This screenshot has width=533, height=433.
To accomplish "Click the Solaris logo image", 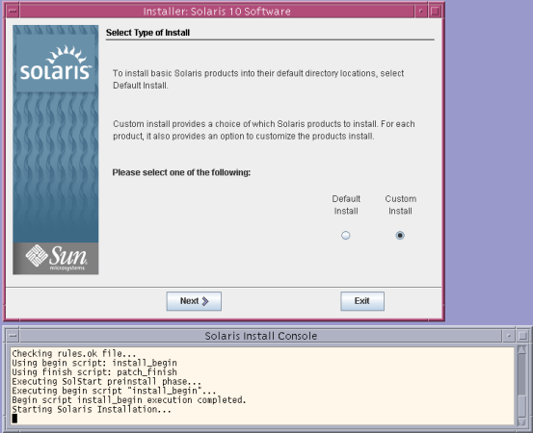I will click(56, 64).
